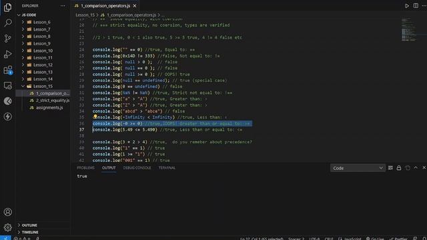Click 1_comparison_operators.js in breadcrumb
The height and width of the screenshot is (240, 427).
pos(131,15)
